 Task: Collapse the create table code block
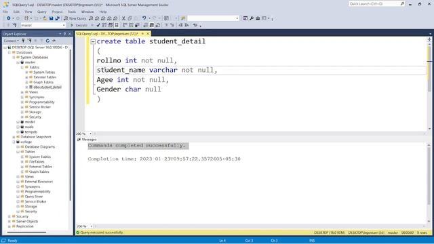93,41
